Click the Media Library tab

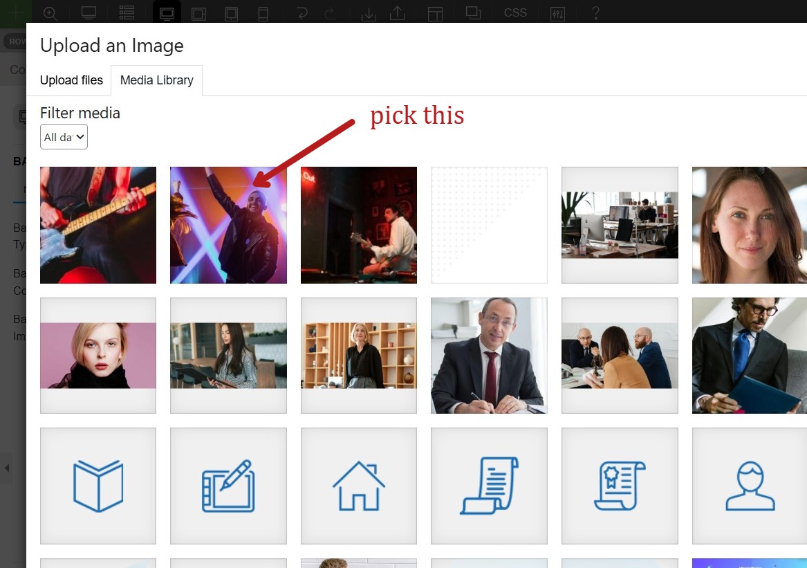pyautogui.click(x=156, y=80)
